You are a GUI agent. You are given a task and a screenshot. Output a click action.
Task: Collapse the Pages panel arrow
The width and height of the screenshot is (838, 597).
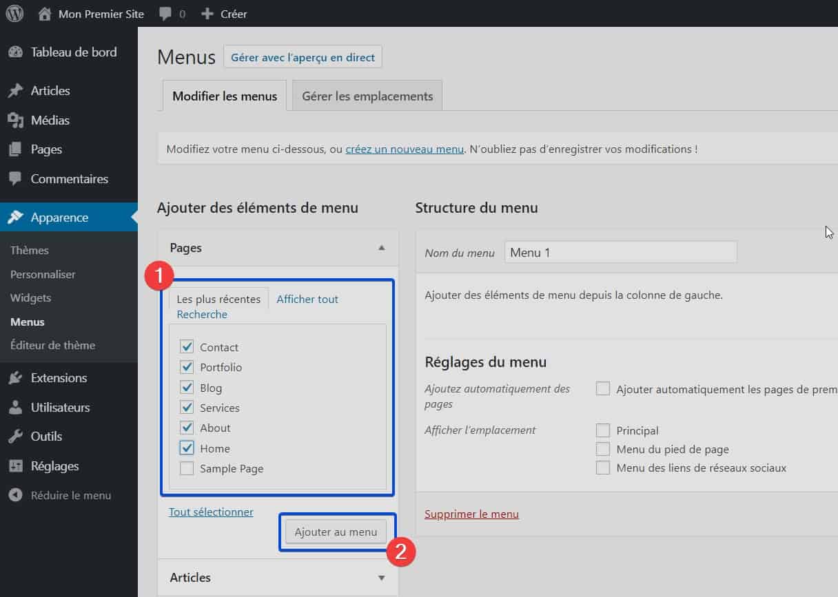coord(382,248)
